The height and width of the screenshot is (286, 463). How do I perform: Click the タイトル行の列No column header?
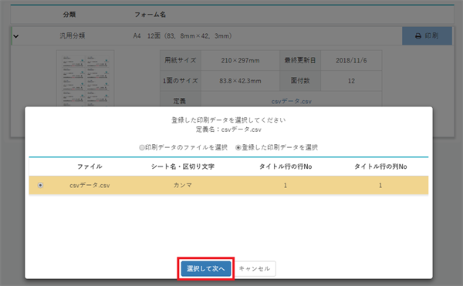pos(380,167)
